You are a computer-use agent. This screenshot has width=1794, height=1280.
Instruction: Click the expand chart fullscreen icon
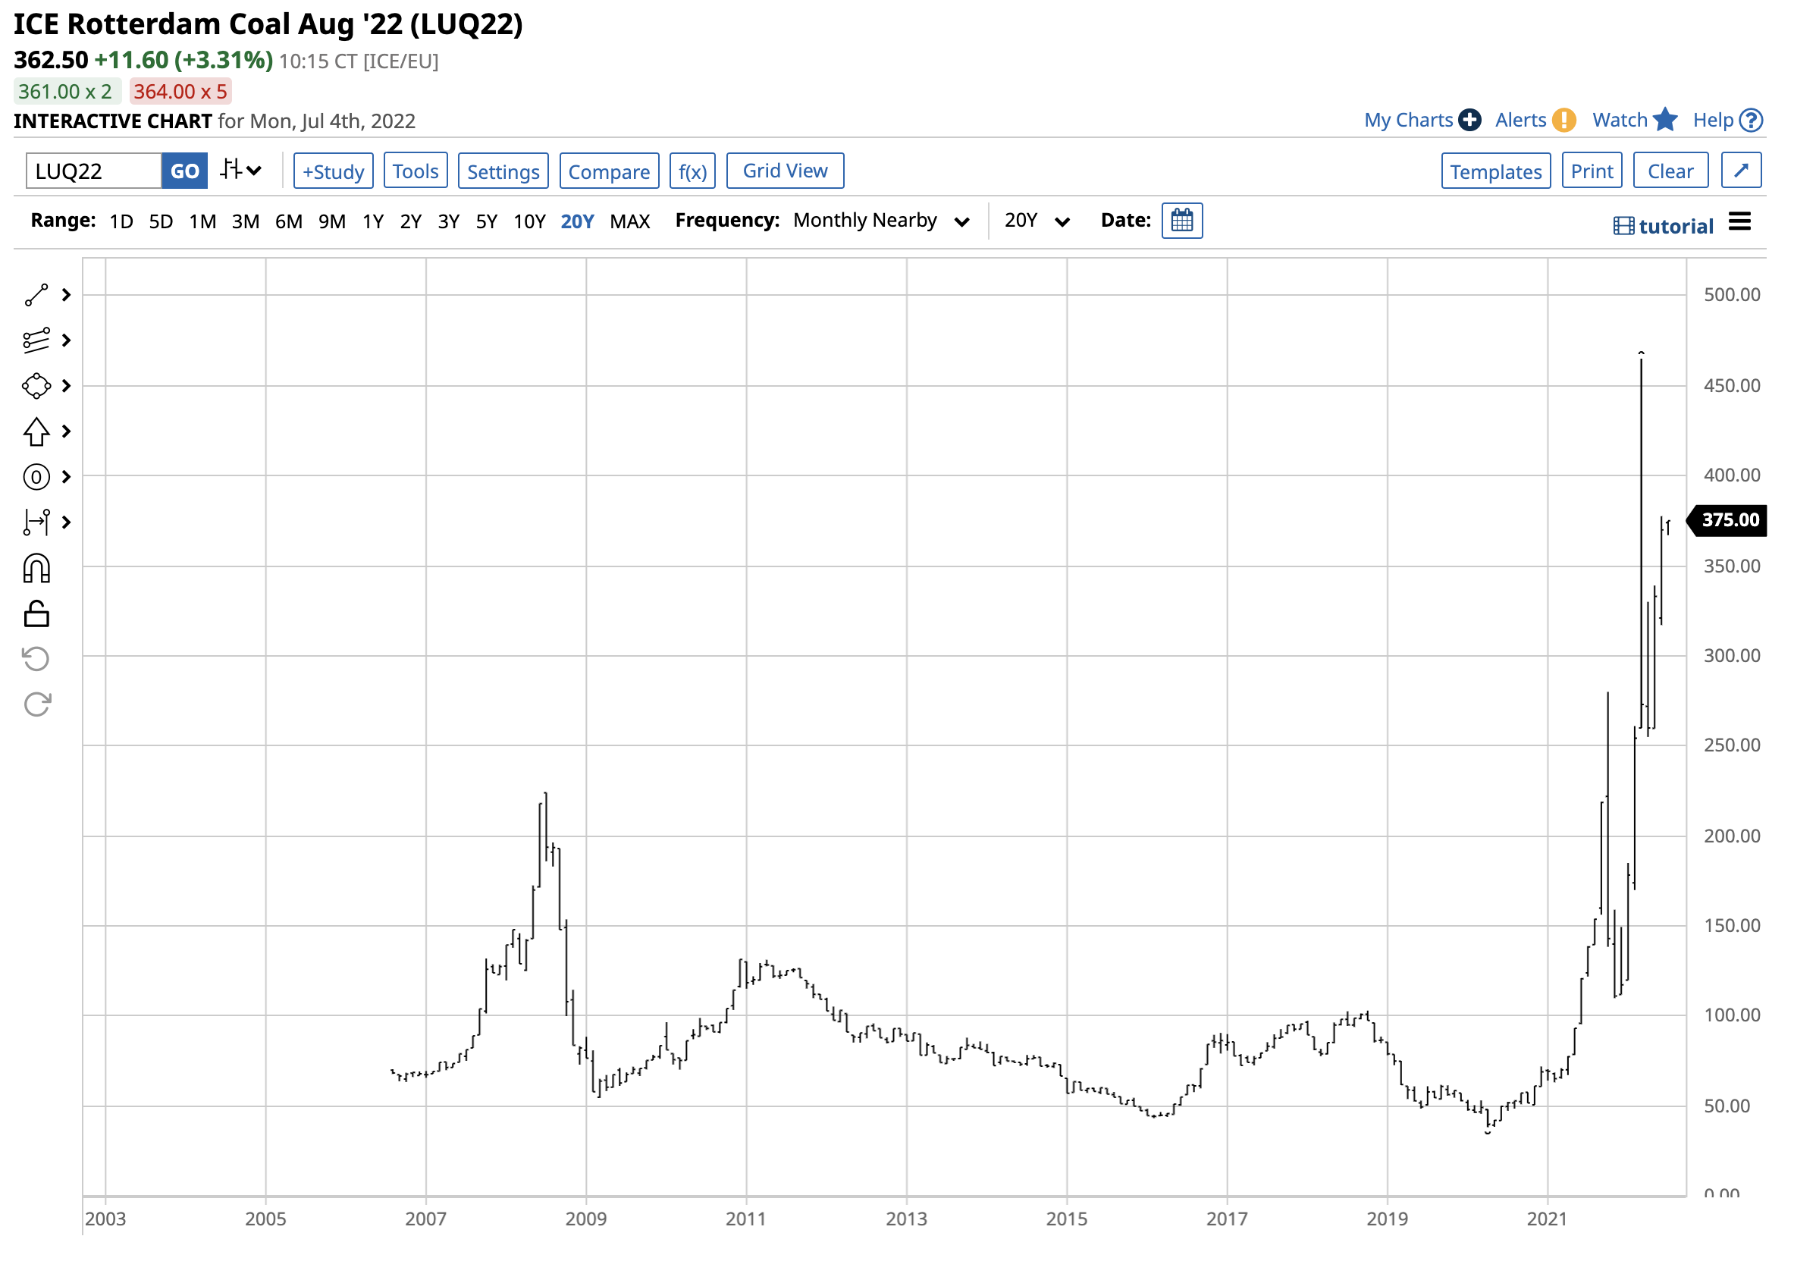pyautogui.click(x=1742, y=171)
